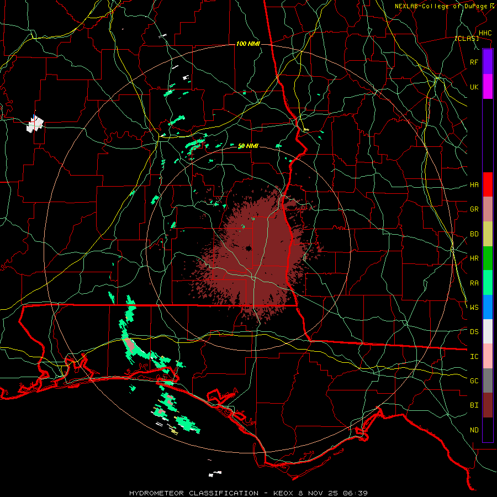Click the 'ND' legend label
Screen dimensions: 497x497
pos(474,430)
